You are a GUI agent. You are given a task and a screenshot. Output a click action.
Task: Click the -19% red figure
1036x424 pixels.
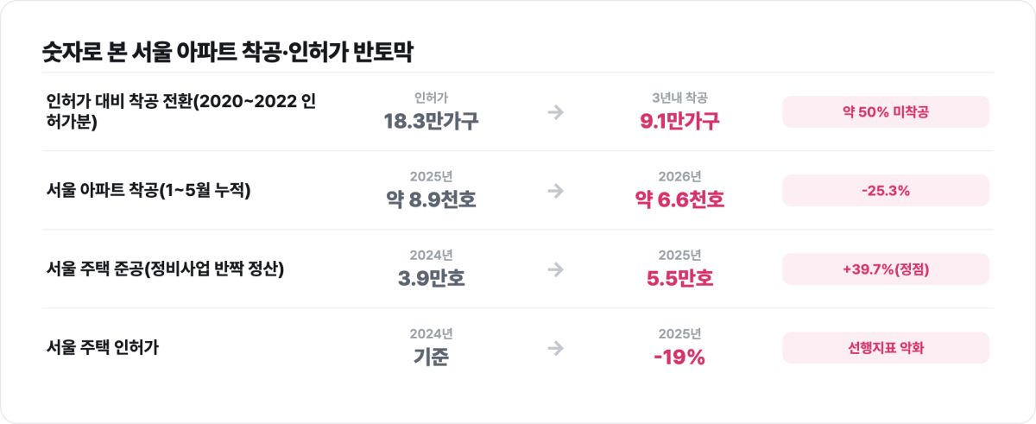[679, 357]
